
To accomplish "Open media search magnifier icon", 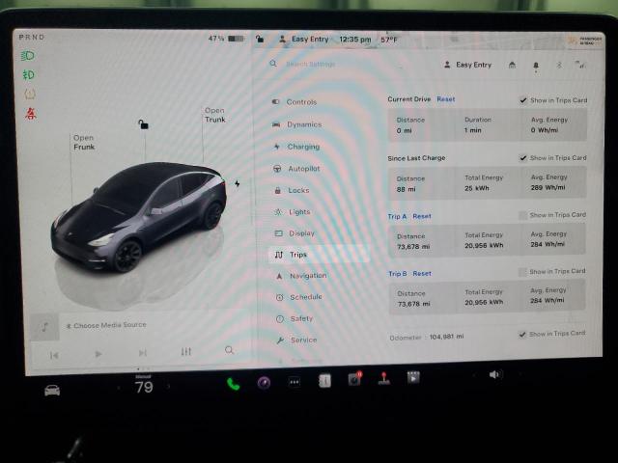I will click(230, 350).
